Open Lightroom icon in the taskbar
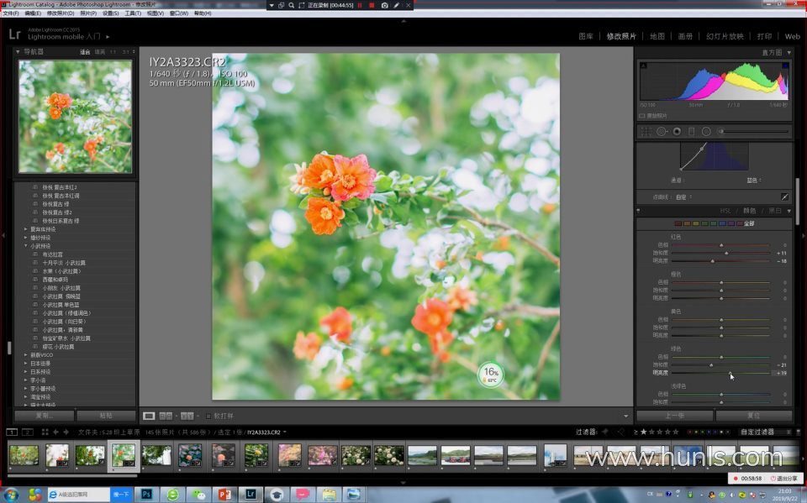The width and height of the screenshot is (807, 503). pos(251,495)
